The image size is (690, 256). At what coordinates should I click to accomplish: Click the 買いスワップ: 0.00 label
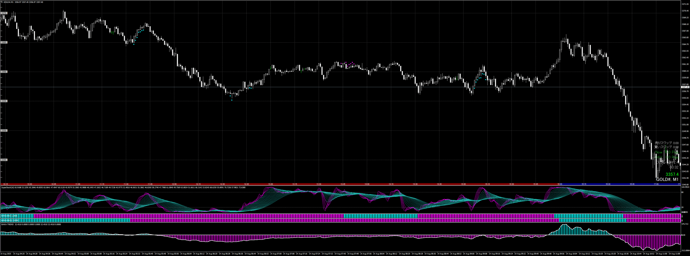(x=667, y=147)
